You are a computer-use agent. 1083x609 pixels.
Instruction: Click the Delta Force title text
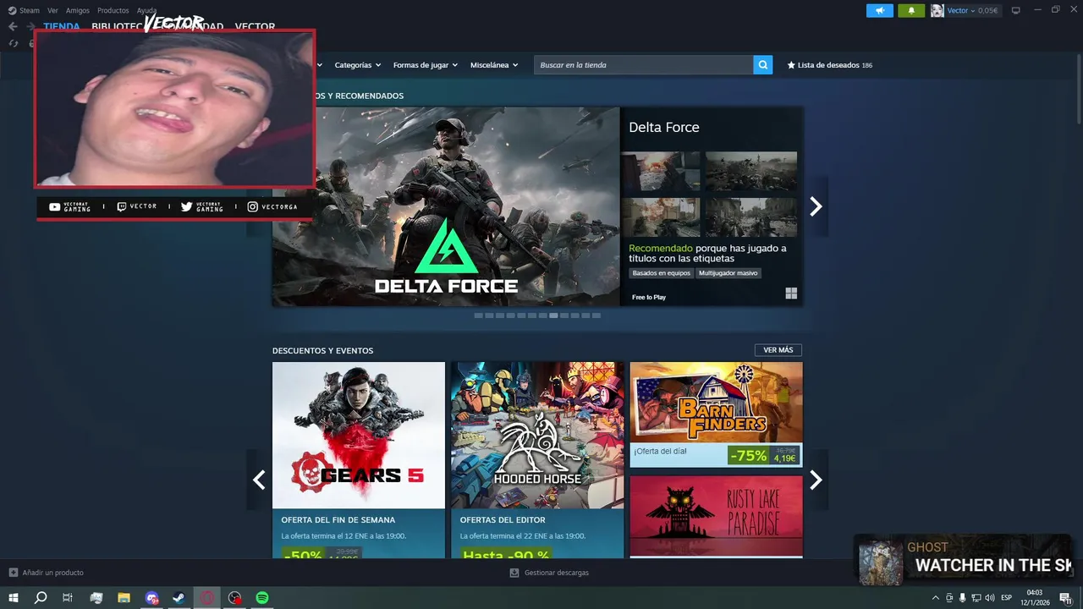[x=664, y=127]
